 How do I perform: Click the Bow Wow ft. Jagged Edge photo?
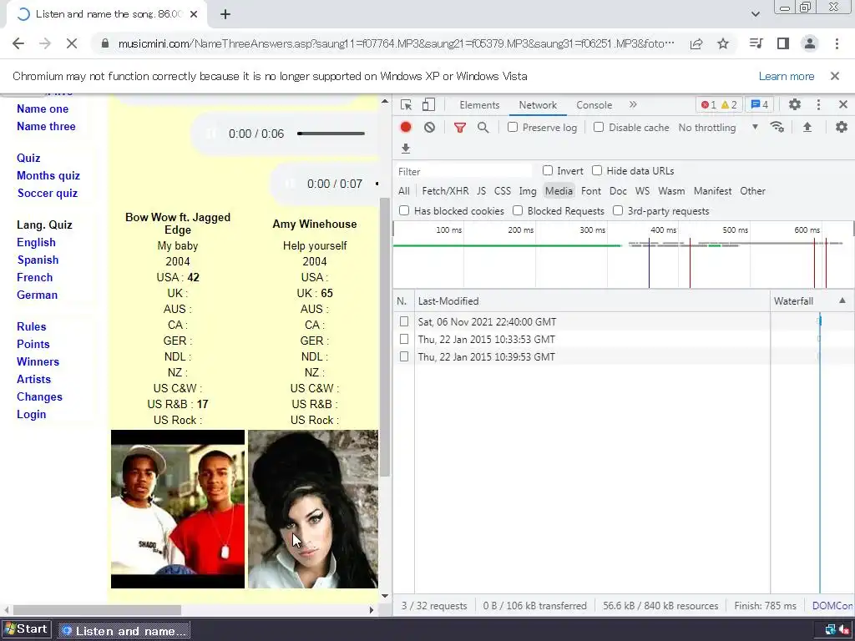(178, 509)
